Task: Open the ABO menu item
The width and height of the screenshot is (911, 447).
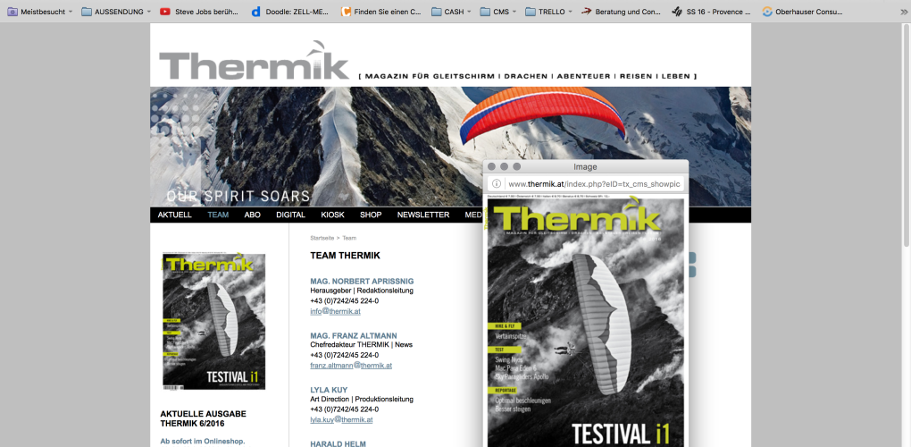Action: pyautogui.click(x=252, y=215)
